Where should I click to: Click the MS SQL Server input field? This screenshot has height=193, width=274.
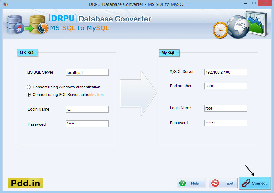[87, 72]
